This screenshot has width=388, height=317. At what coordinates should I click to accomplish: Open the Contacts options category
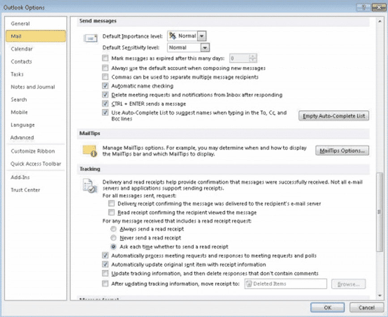(x=36, y=61)
